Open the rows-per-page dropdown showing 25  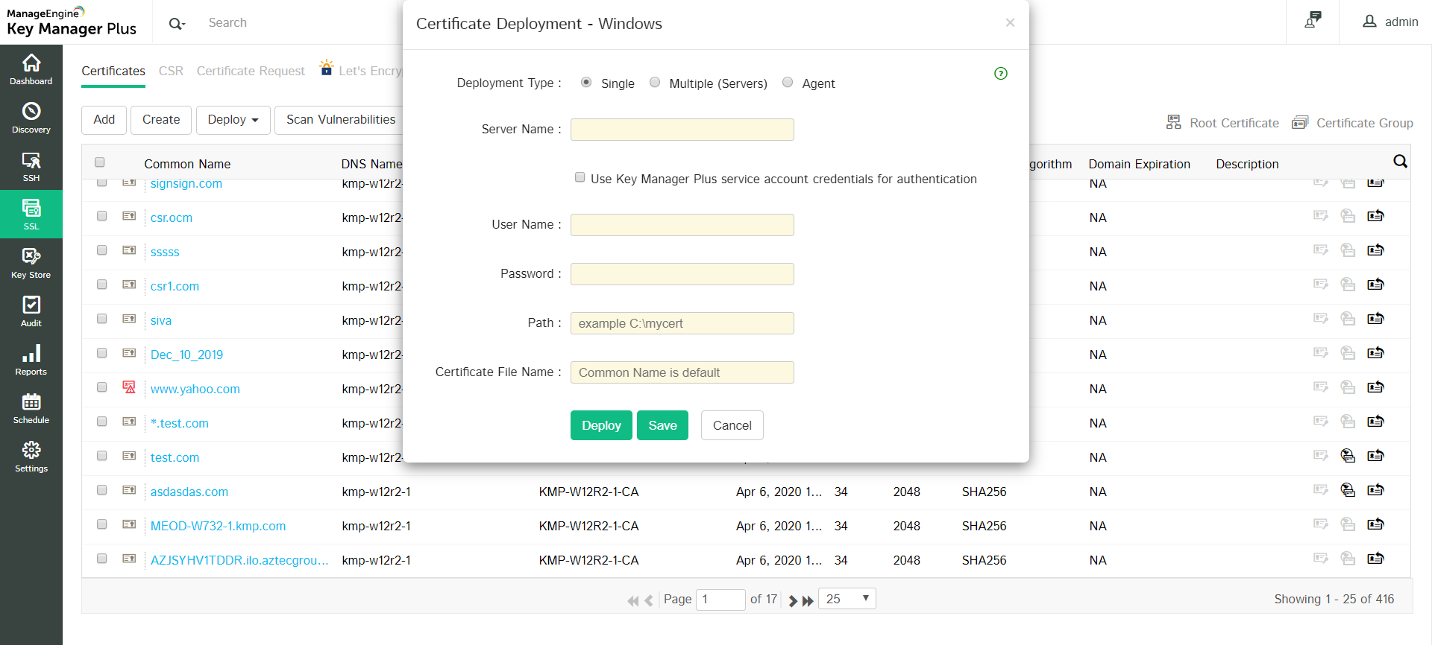coord(847,599)
